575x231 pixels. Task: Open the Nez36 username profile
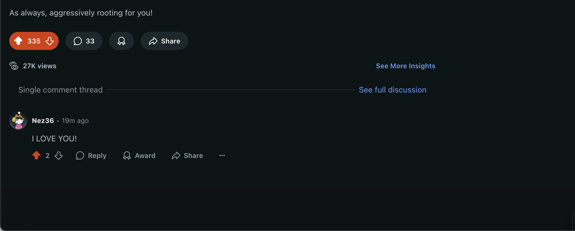(43, 121)
